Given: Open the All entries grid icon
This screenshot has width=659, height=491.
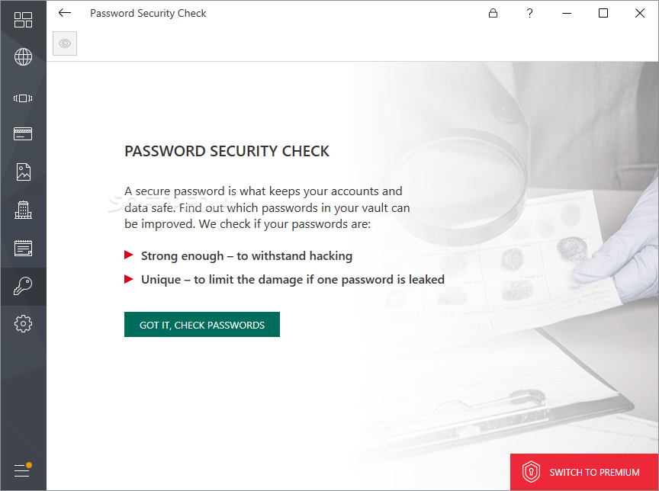Looking at the screenshot, I should pos(23,20).
